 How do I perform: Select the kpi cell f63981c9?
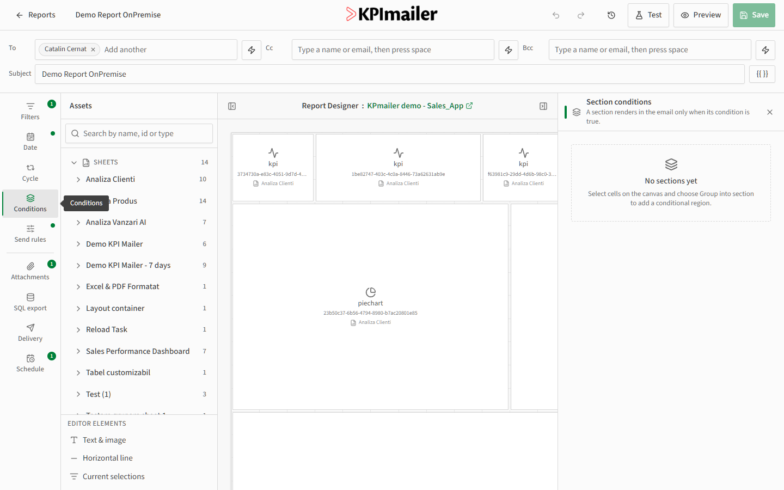[x=520, y=168]
